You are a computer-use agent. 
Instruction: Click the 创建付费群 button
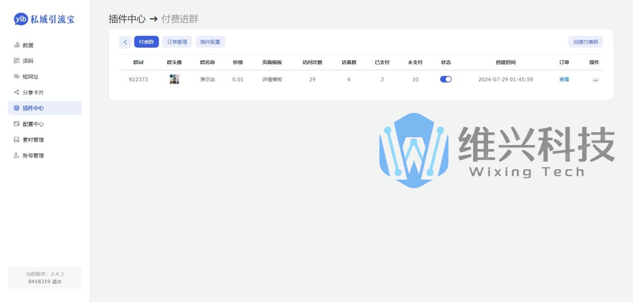586,42
